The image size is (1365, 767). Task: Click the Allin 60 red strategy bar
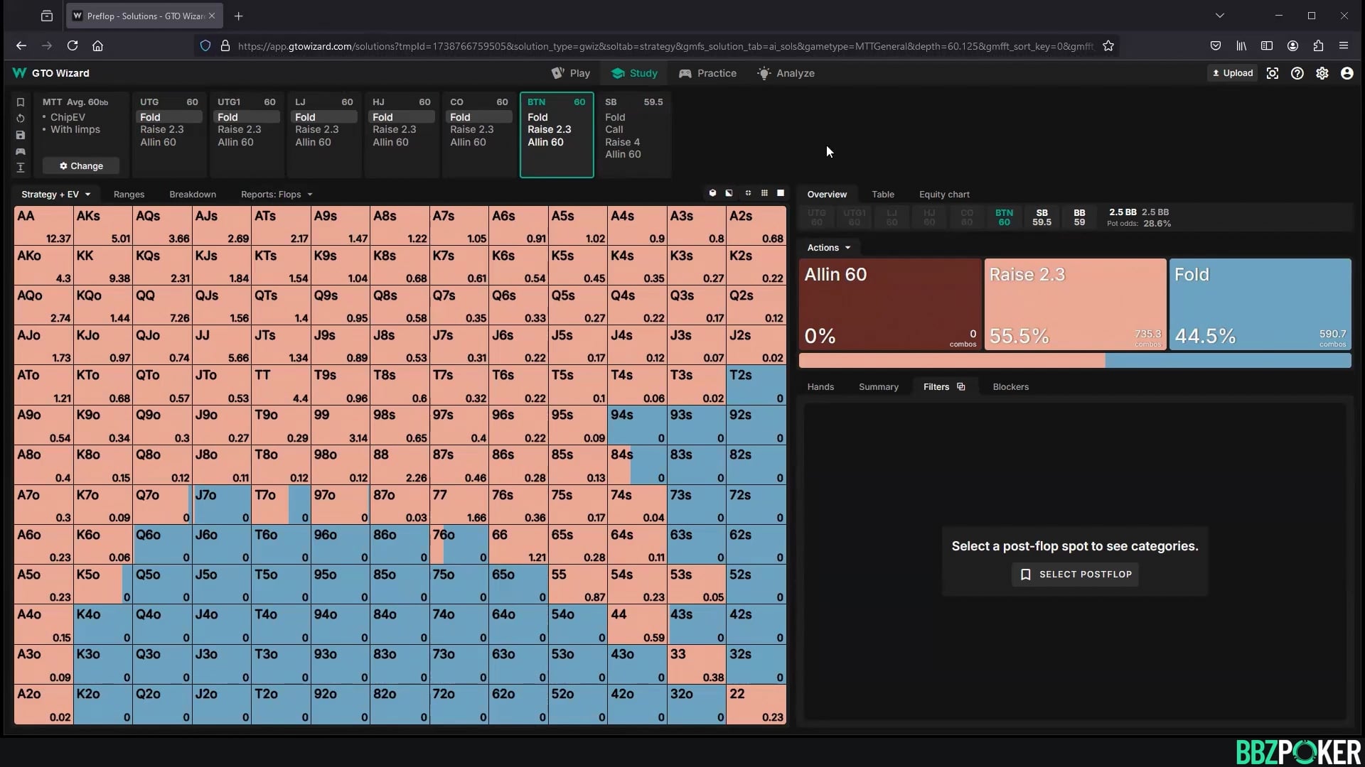point(889,305)
